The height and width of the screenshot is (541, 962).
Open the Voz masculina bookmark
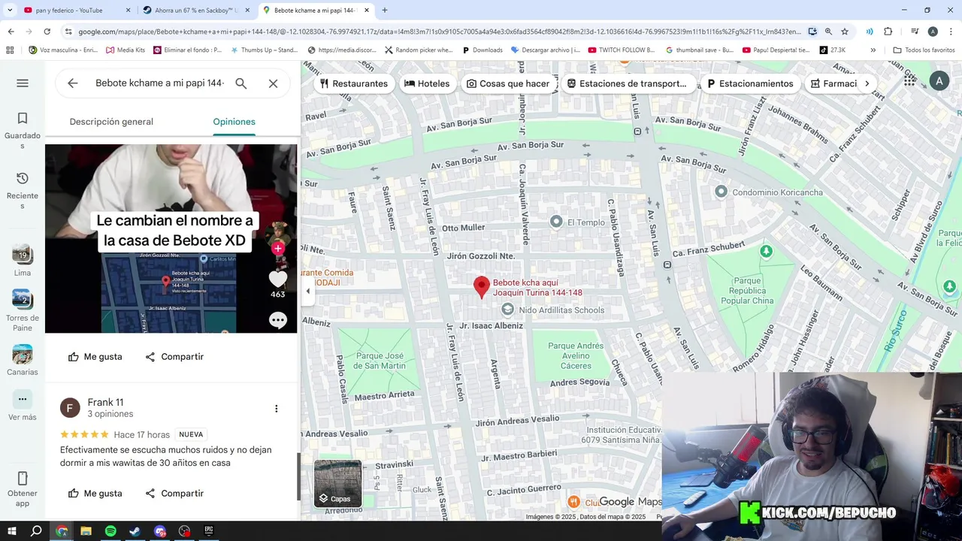(x=63, y=50)
